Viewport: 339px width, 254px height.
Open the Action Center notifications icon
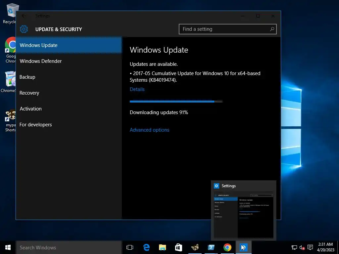point(310,247)
